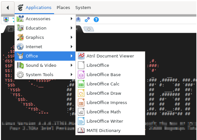197x140 pixels.
Task: Click the blank LibreOffice start center icon
Action: [81, 65]
